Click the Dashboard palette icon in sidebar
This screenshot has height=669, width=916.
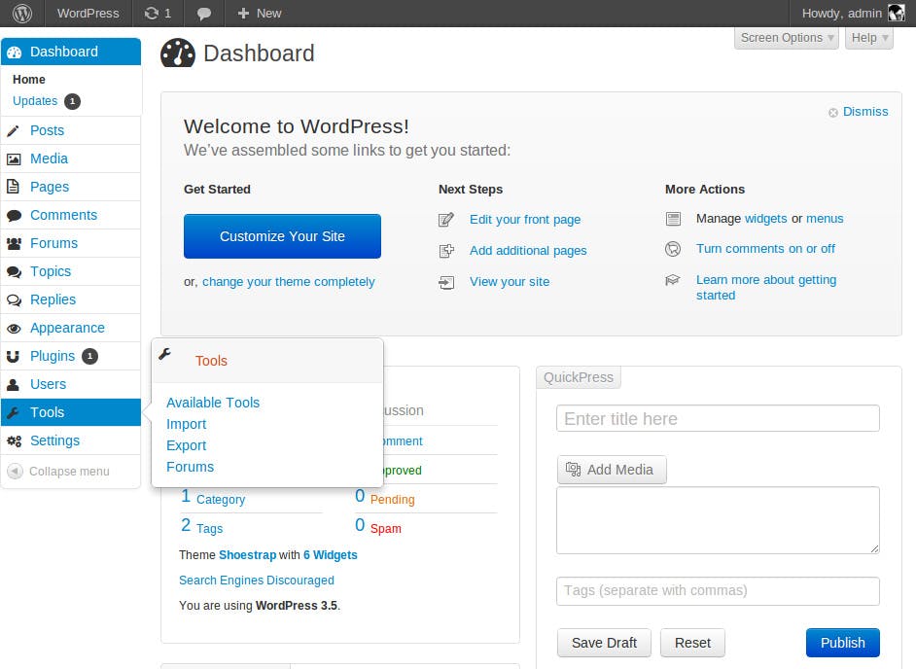click(x=14, y=52)
